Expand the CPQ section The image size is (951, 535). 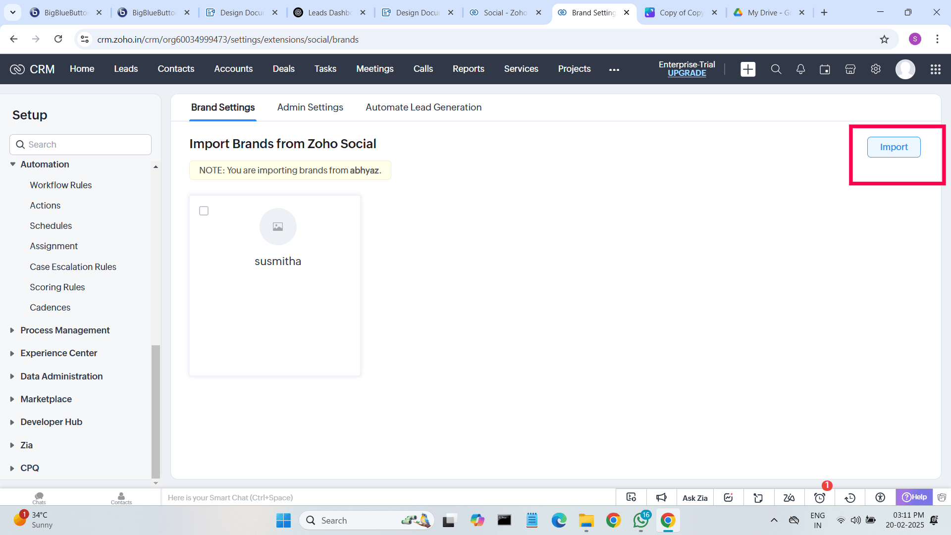click(12, 468)
